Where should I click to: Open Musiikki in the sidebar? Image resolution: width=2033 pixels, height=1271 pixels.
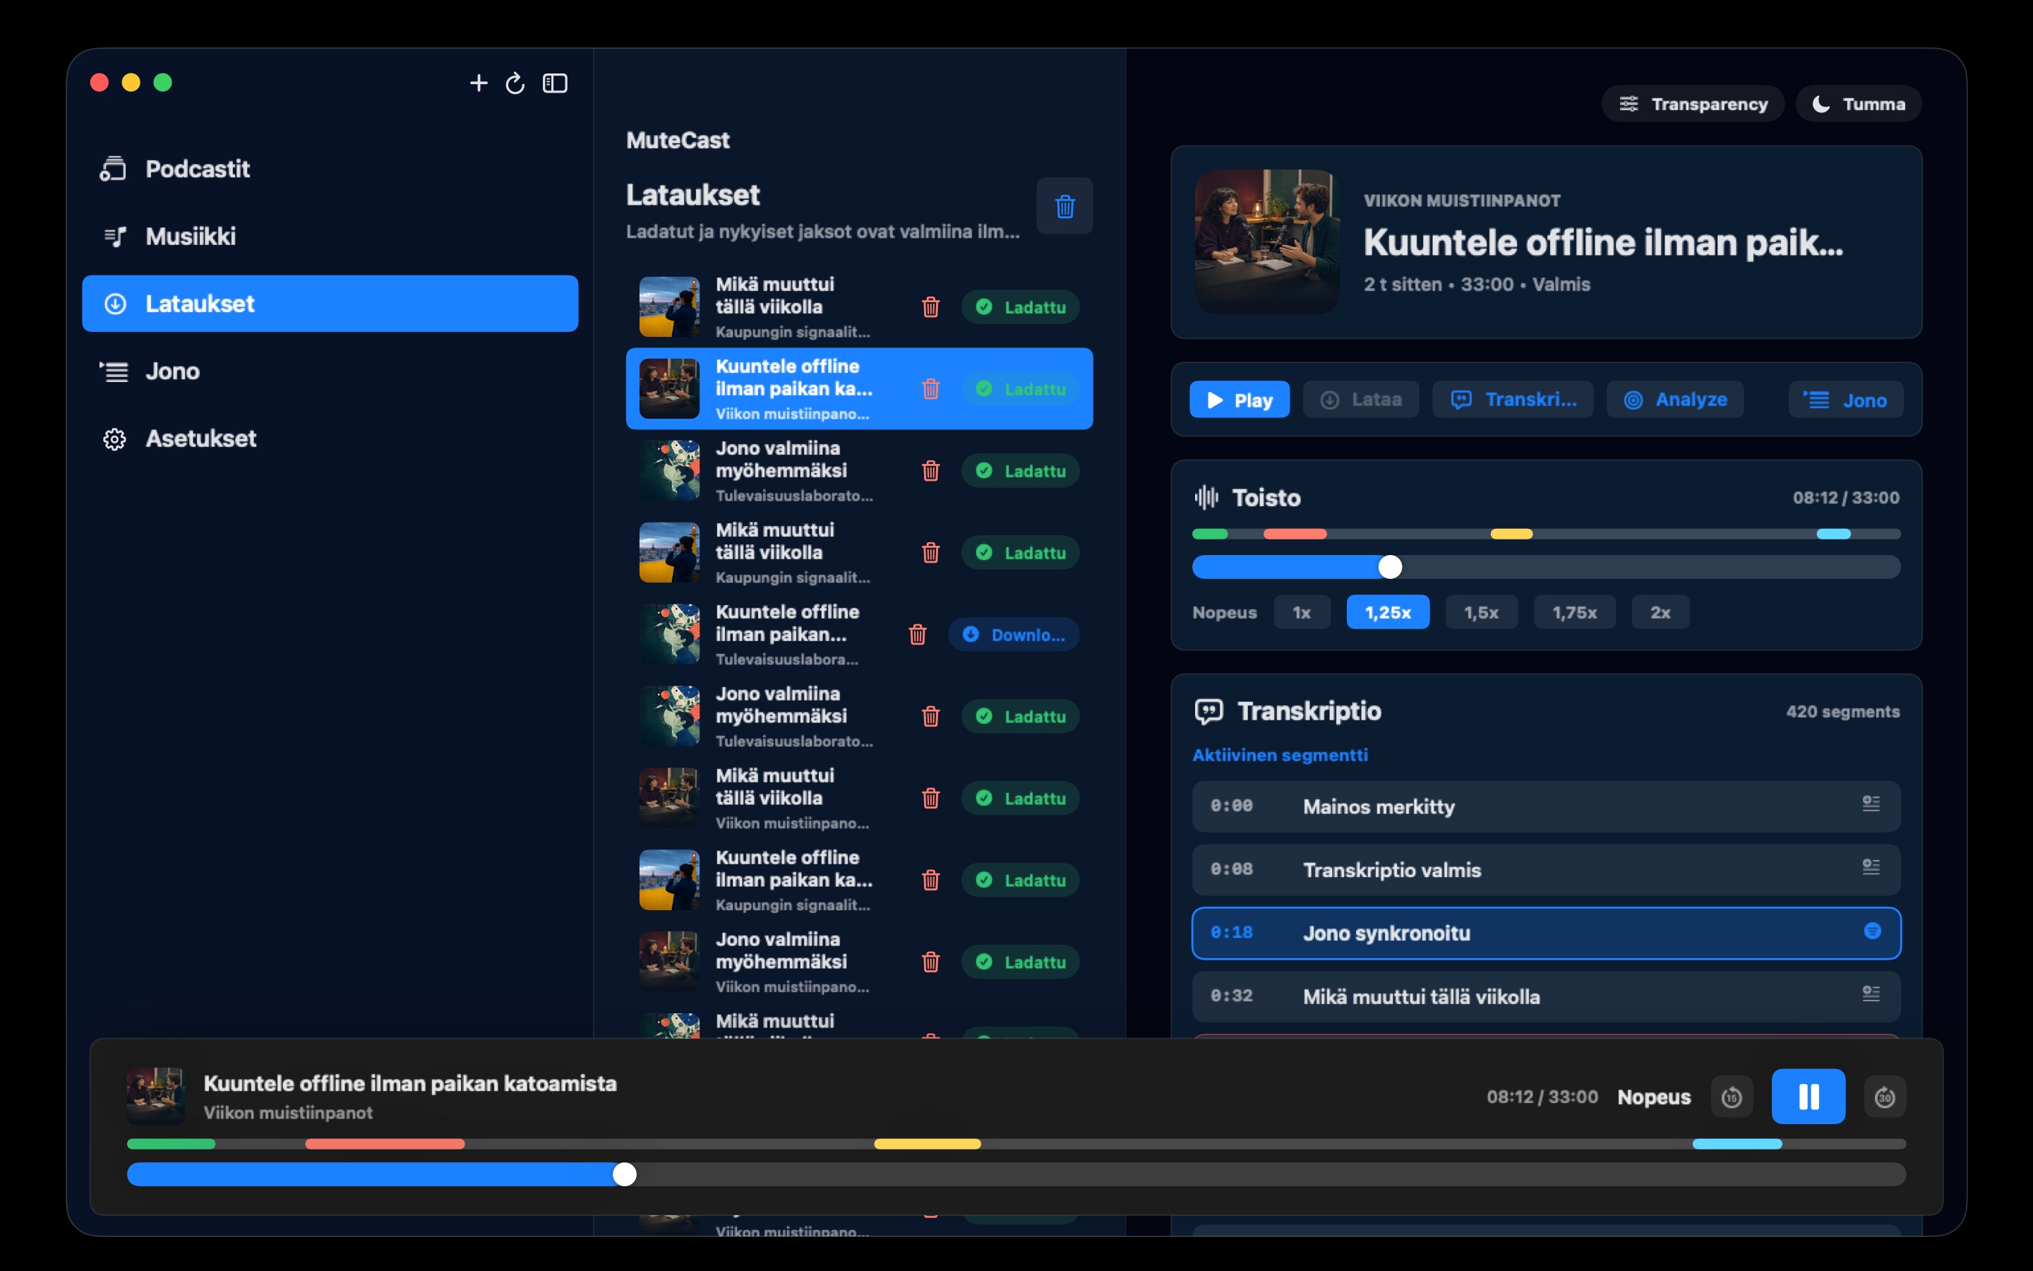point(330,237)
